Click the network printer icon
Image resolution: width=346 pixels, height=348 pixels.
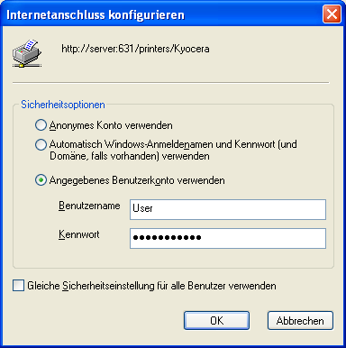(27, 53)
